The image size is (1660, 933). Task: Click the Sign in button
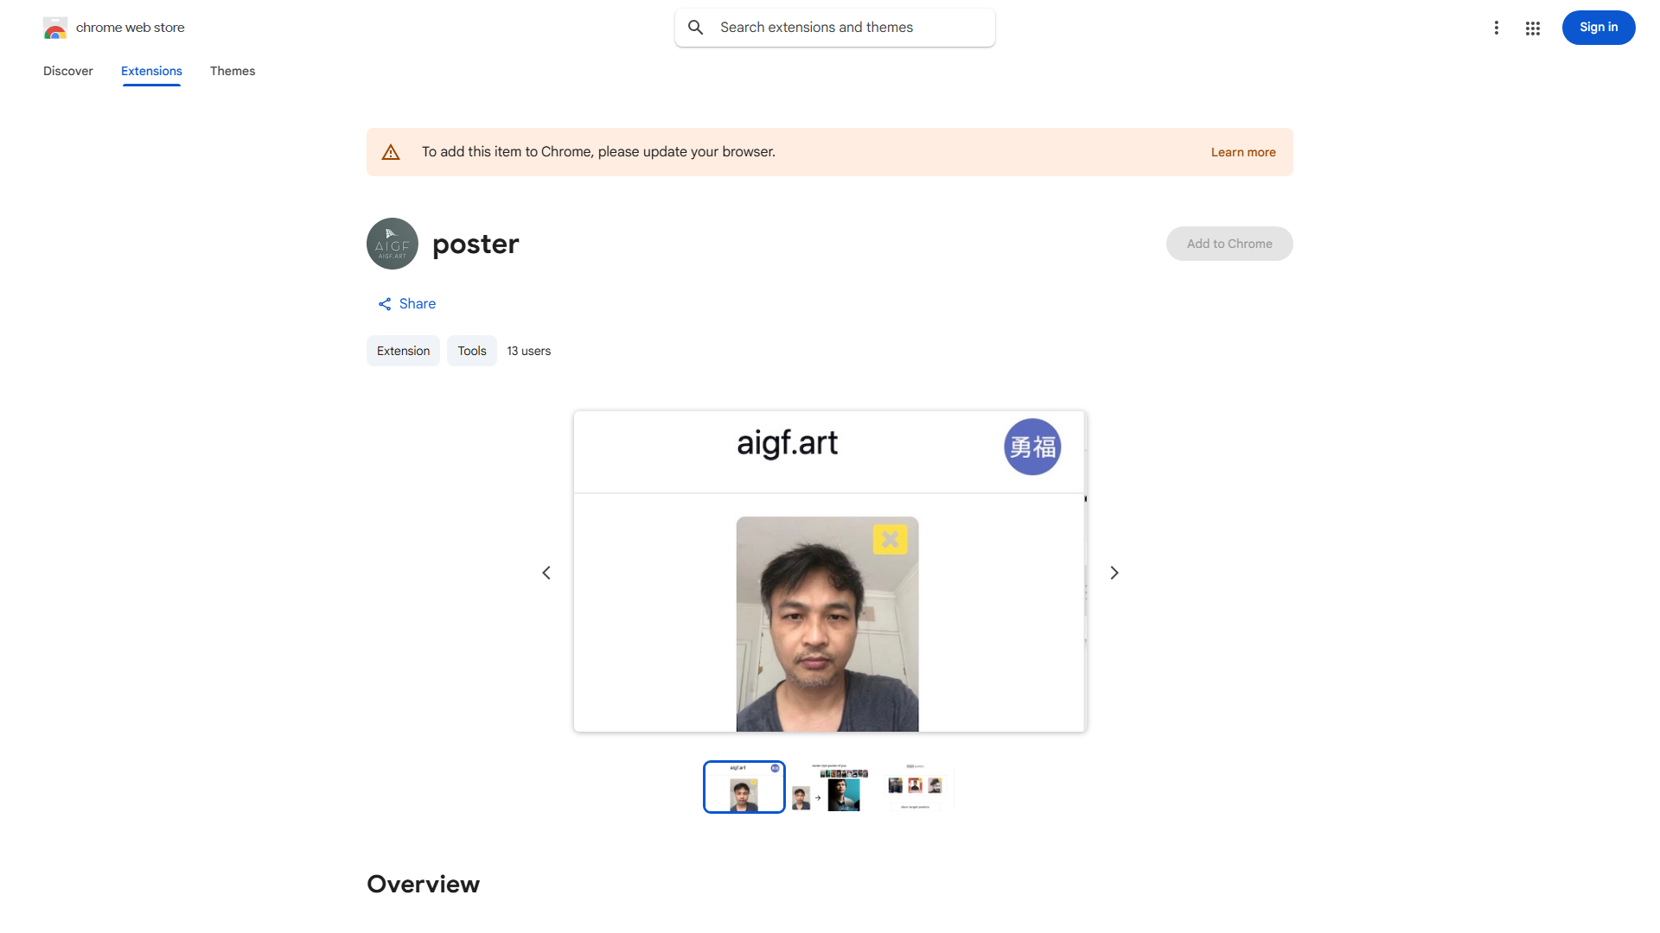pos(1598,27)
